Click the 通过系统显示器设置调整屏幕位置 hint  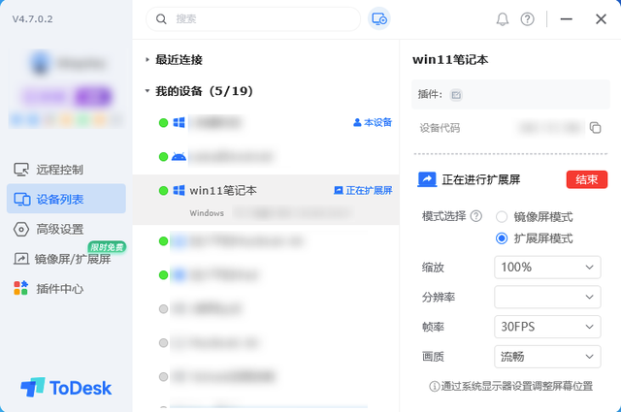pos(517,386)
